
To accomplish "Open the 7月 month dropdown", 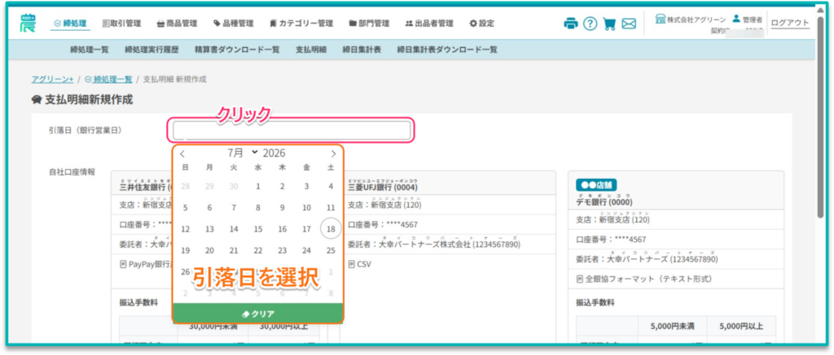I will point(243,153).
